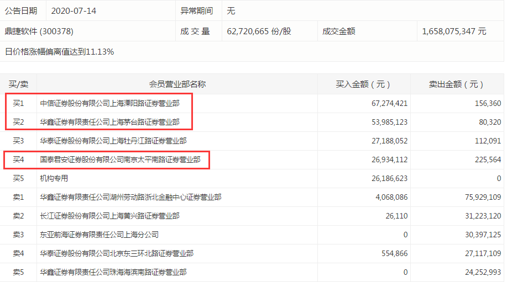
Task: Select buy amount 67,274,421 in 买1 row
Action: (x=386, y=103)
